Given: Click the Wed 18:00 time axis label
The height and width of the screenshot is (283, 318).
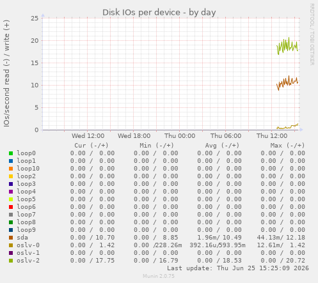Looking at the screenshot, I should 134,136.
